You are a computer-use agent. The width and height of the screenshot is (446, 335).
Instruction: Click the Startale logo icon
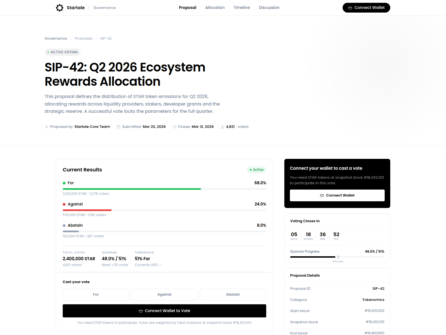(60, 8)
